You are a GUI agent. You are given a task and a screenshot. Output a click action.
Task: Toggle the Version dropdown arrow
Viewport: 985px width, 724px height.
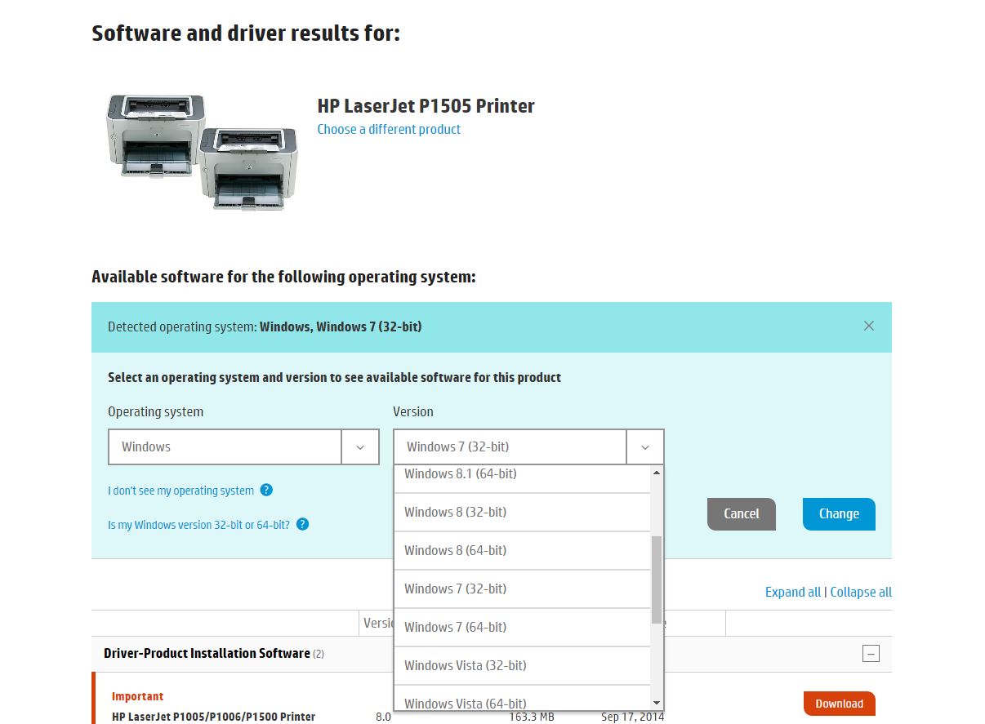click(645, 447)
